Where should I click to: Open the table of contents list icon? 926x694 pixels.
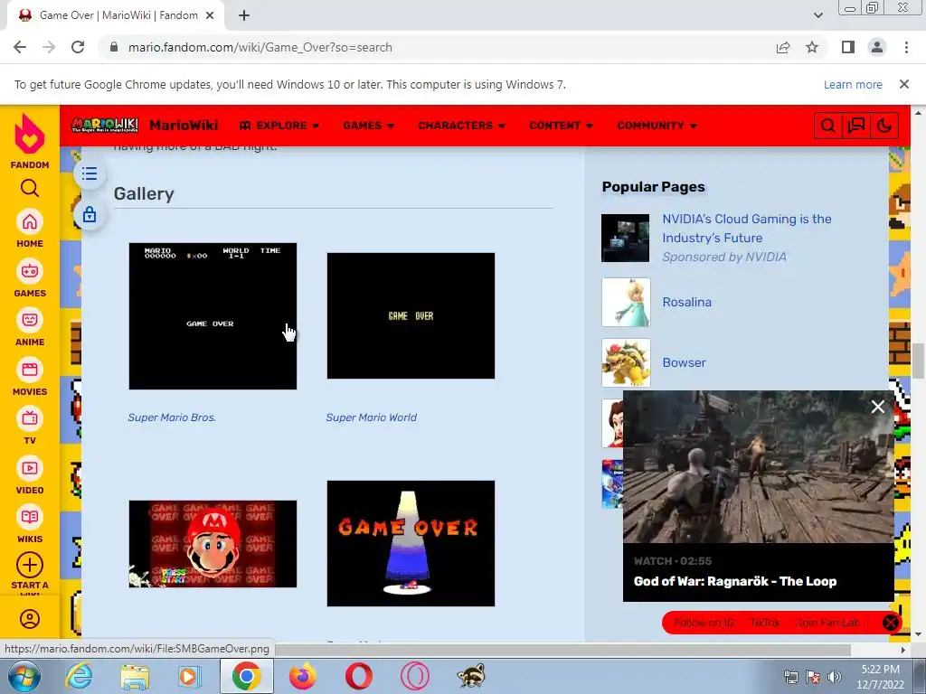click(x=90, y=173)
